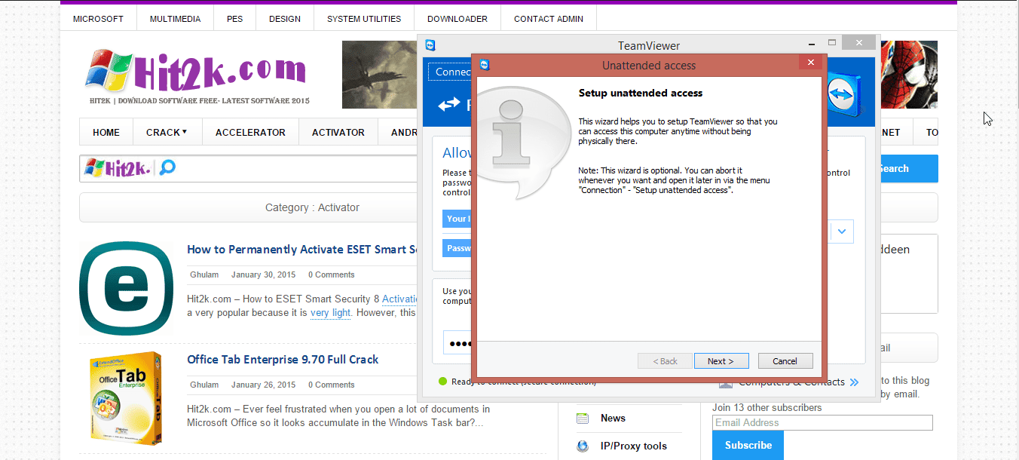1019x460 pixels.
Task: Click the January 30, 2015 date
Action: coord(264,274)
